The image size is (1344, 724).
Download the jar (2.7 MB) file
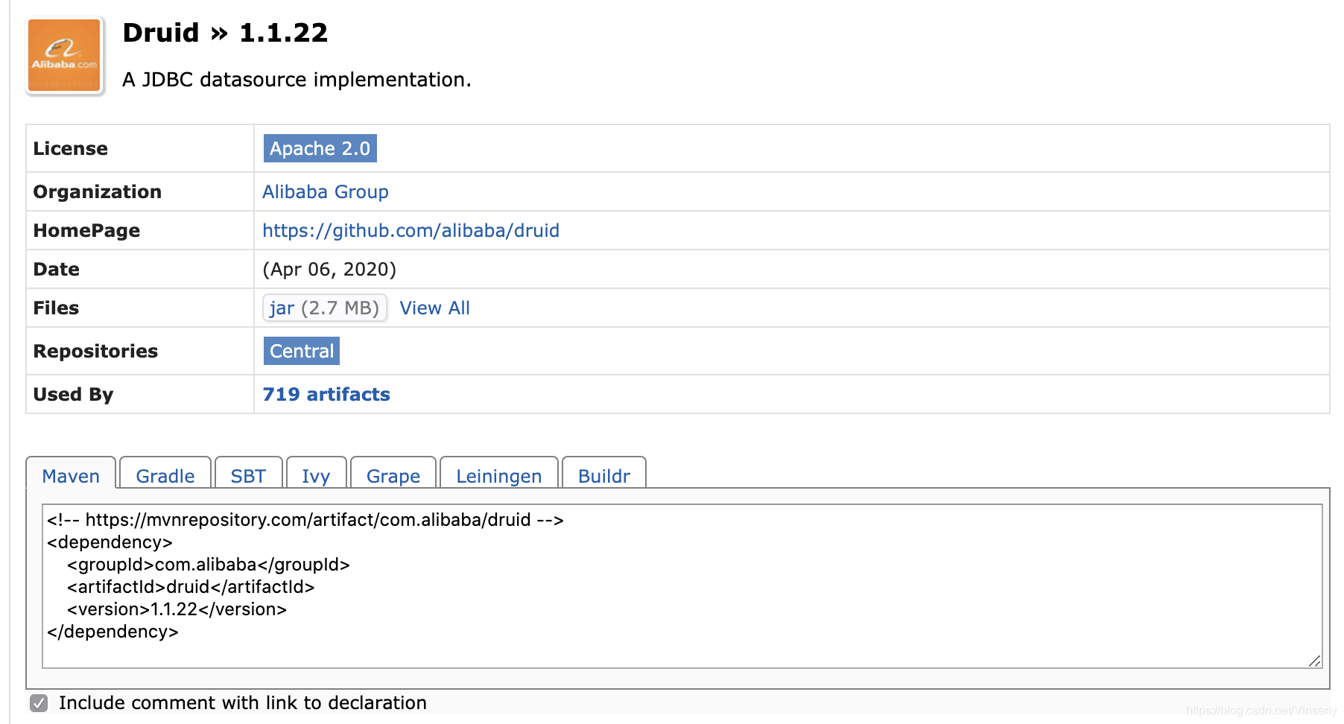point(324,308)
